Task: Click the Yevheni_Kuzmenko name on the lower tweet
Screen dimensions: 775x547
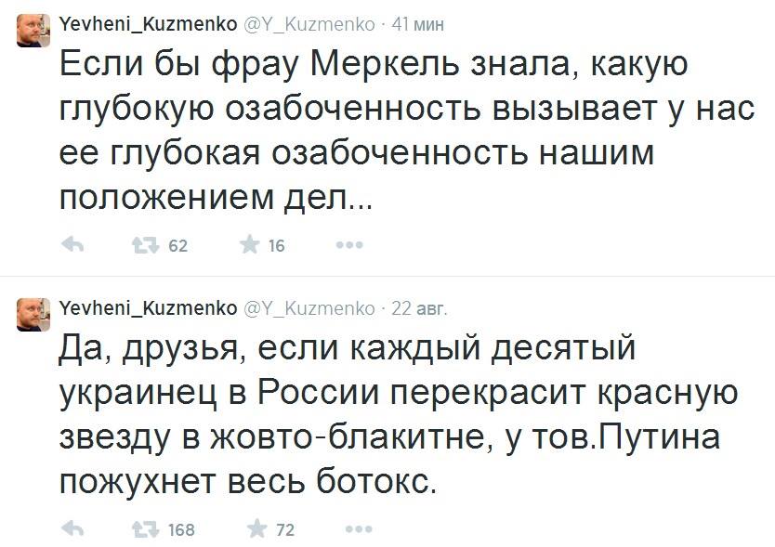Action: [x=148, y=307]
